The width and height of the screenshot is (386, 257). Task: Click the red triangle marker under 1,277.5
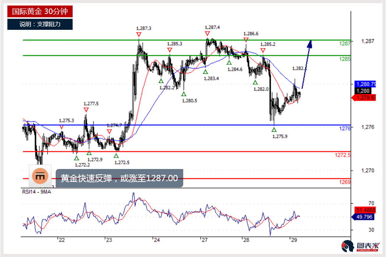pyautogui.click(x=86, y=110)
